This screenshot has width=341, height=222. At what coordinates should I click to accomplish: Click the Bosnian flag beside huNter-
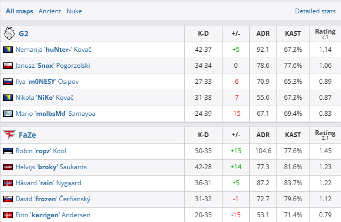[x=8, y=50]
